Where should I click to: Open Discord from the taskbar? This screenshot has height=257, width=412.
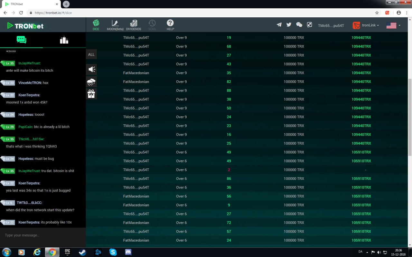click(128, 252)
